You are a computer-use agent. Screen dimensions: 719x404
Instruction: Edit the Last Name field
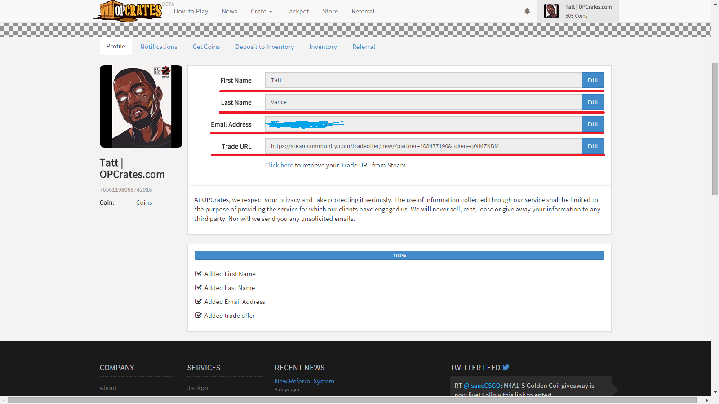point(593,102)
